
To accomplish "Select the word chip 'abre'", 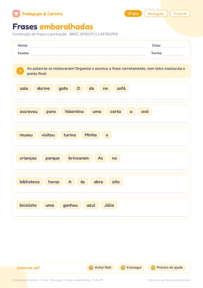I will pyautogui.click(x=98, y=182).
